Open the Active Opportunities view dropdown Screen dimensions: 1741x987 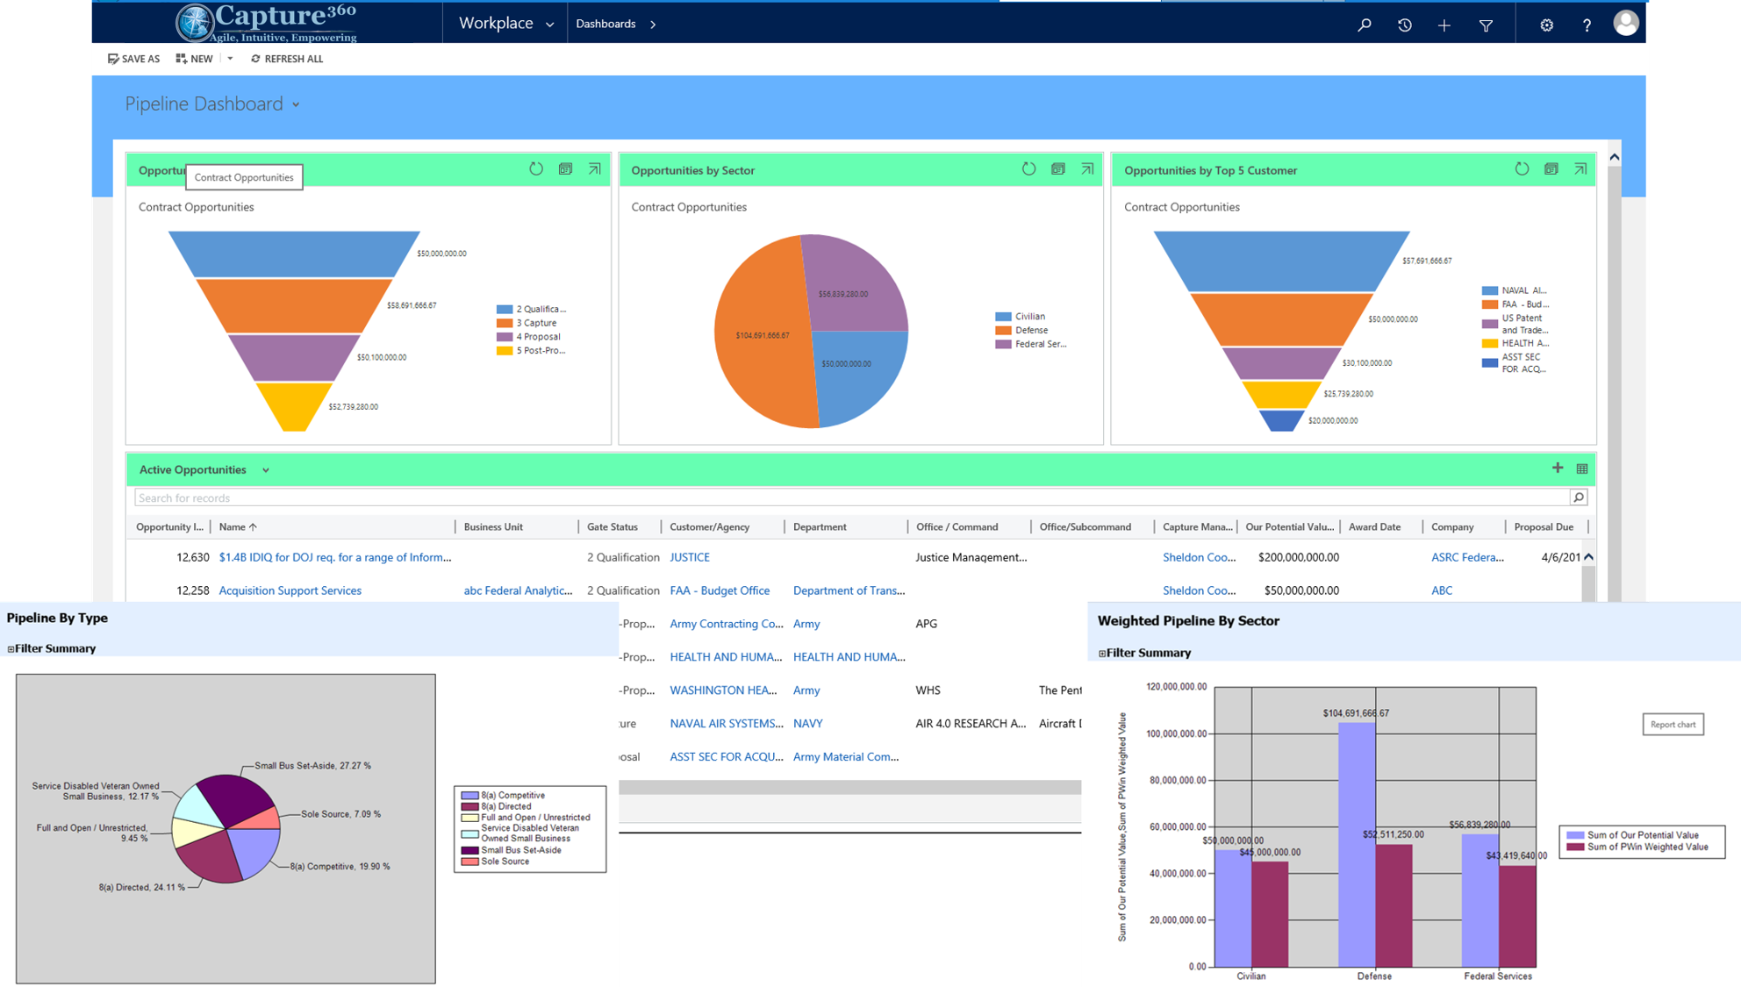tap(266, 470)
